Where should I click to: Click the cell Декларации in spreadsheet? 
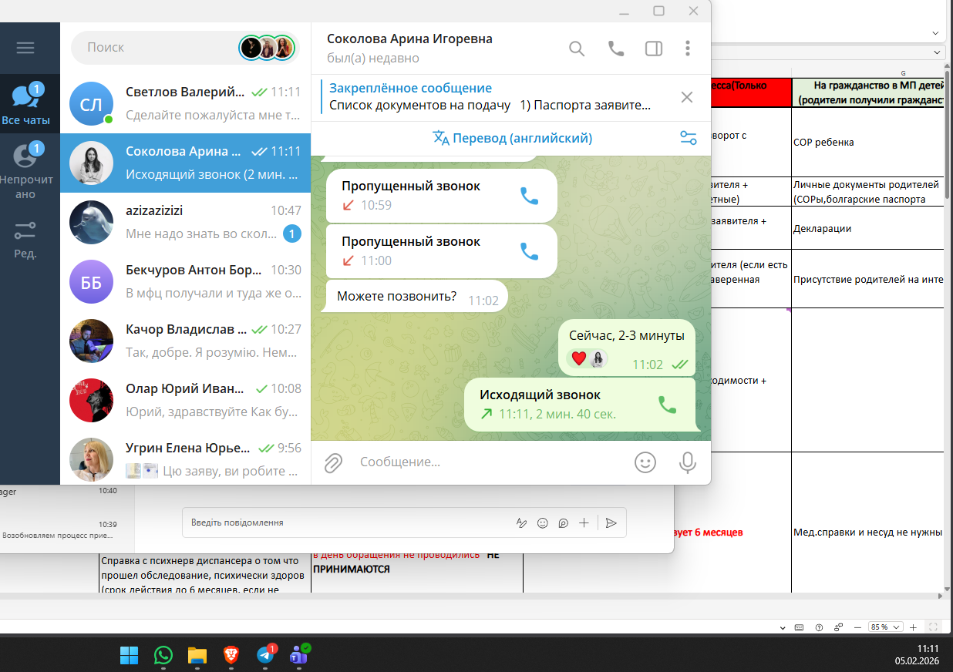click(x=867, y=229)
